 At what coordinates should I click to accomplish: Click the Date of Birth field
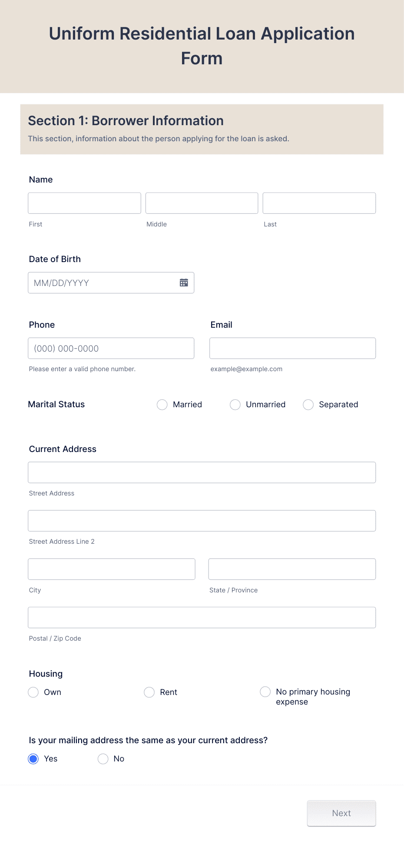100,283
